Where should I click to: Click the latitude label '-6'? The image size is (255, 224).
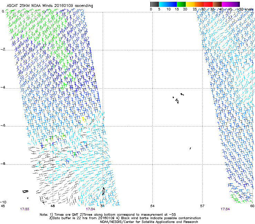(3, 125)
